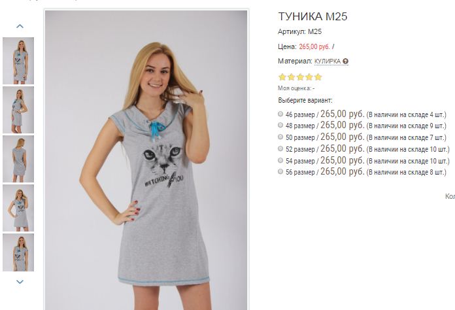Select the 46 размер radio option
The image size is (455, 310).
coord(280,114)
